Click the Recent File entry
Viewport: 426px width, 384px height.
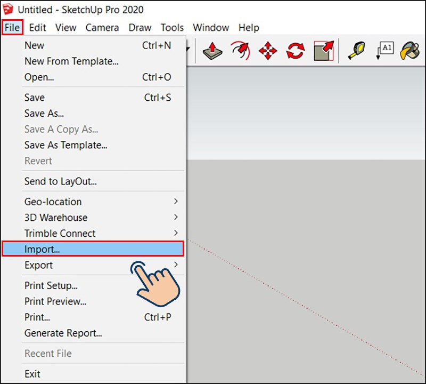pyautogui.click(x=93, y=353)
